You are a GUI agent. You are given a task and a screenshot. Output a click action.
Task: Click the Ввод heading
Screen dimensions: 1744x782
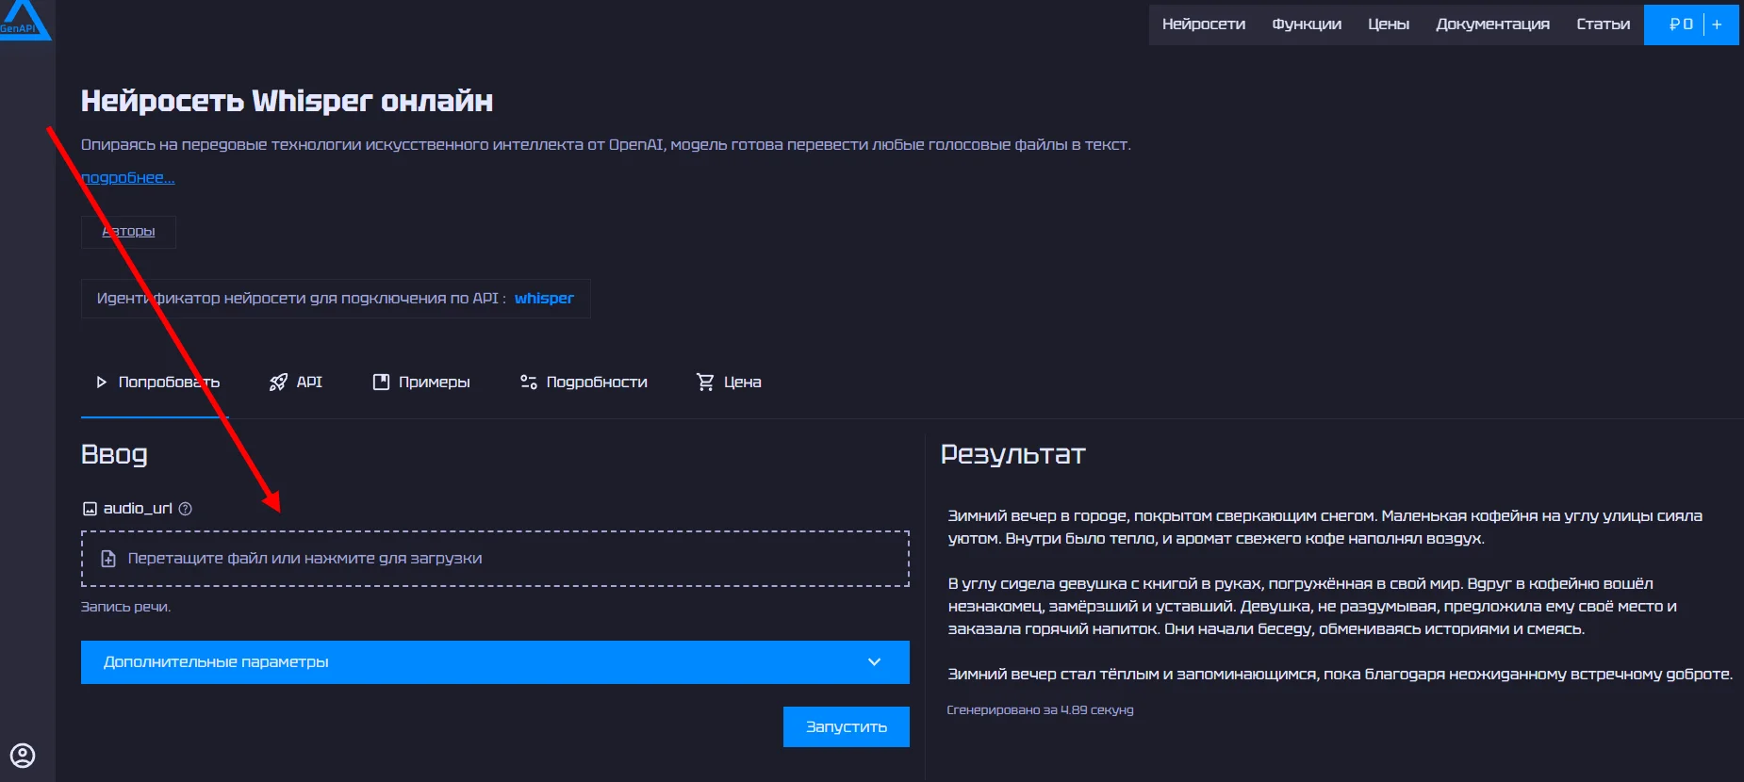(114, 455)
